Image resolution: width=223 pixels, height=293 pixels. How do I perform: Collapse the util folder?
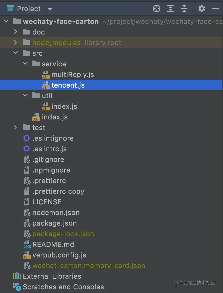click(x=25, y=96)
